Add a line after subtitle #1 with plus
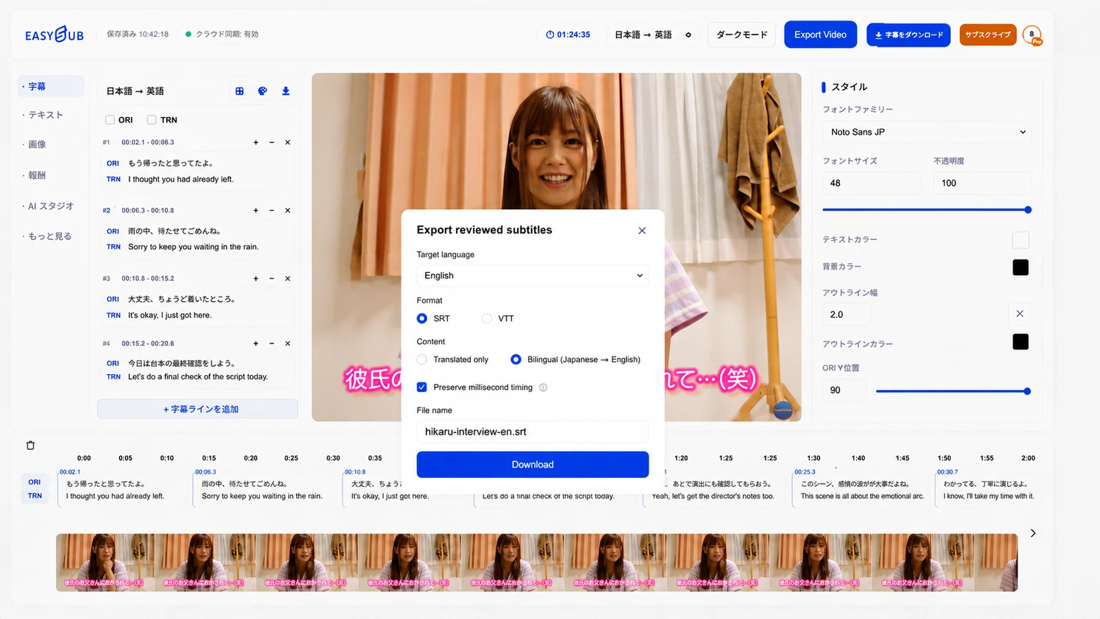The width and height of the screenshot is (1100, 619). 256,142
